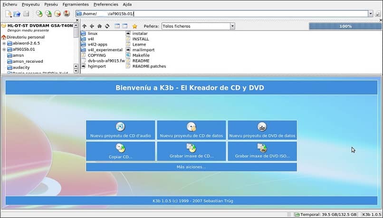The image size is (383, 218).
Task: Open the Preséu menu
Action: pos(51,4)
